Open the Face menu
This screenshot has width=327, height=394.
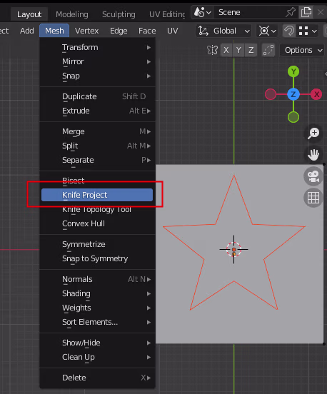click(x=147, y=31)
